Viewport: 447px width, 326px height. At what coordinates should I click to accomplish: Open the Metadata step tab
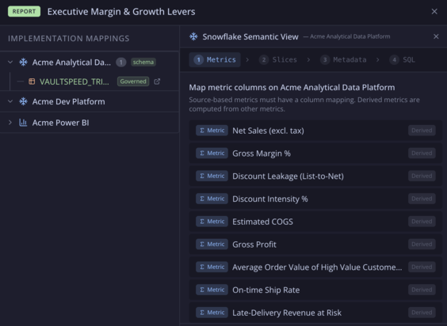point(343,60)
